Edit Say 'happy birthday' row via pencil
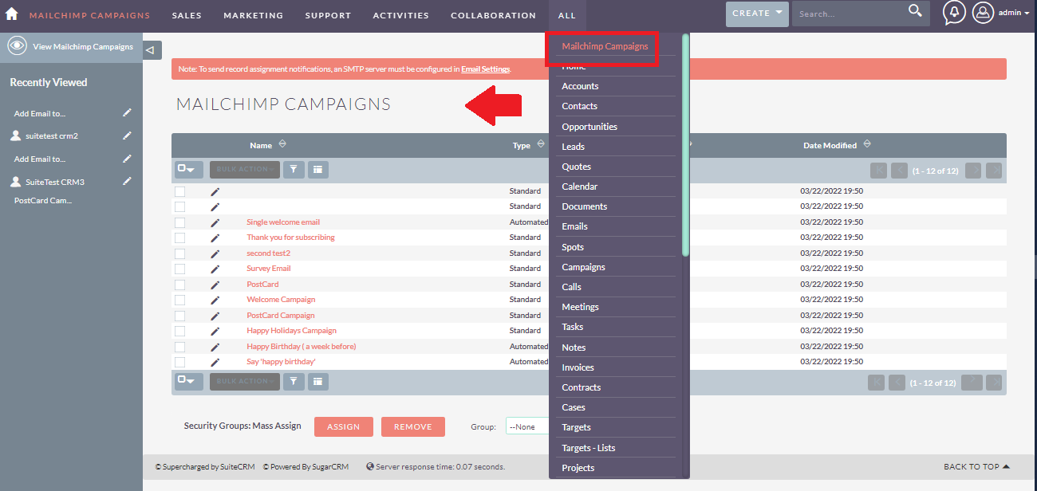 215,362
